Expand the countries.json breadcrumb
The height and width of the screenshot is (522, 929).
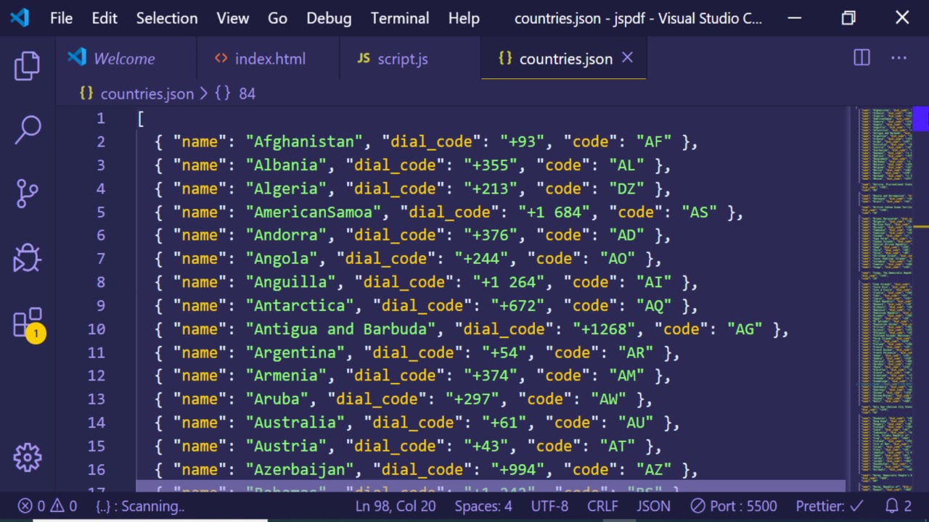(147, 94)
